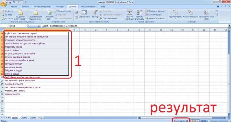Select sheet Лист1
231x122 pixels.
pyautogui.click(x=15, y=118)
